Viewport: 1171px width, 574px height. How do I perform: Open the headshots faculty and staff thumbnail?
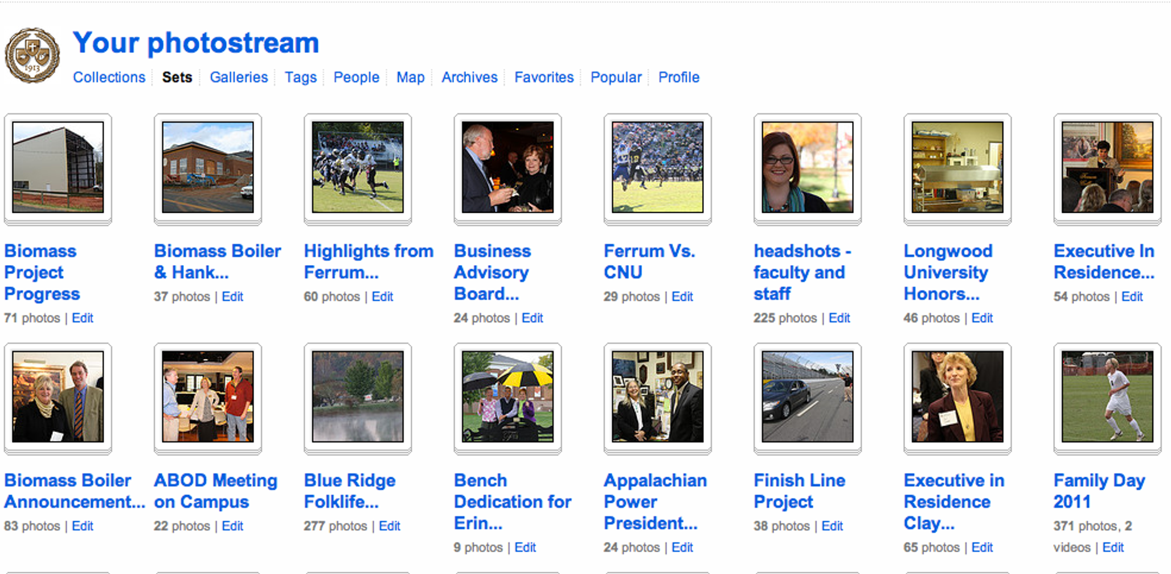(808, 167)
